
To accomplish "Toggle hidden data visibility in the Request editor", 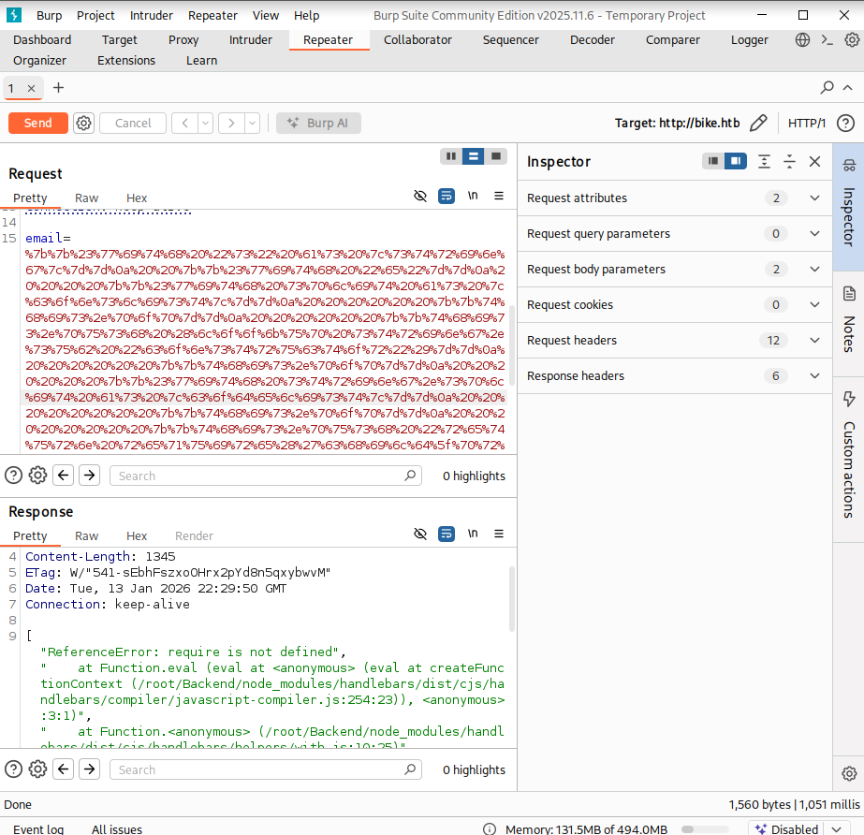I will click(x=419, y=196).
